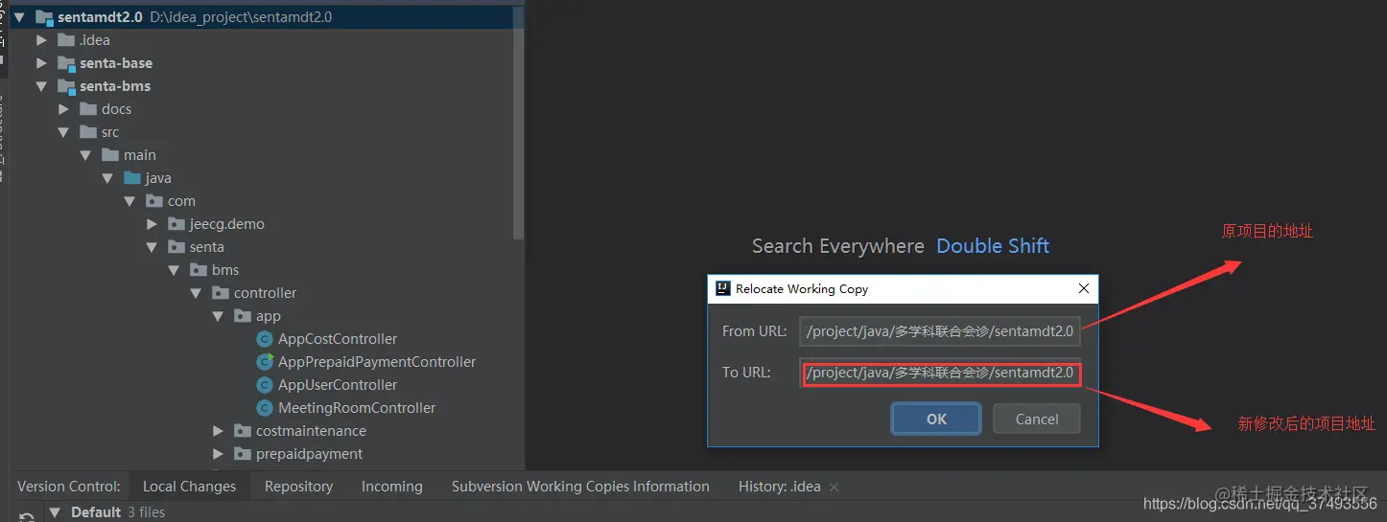The width and height of the screenshot is (1387, 522).
Task: Select AppUserController in project tree
Action: pos(337,385)
